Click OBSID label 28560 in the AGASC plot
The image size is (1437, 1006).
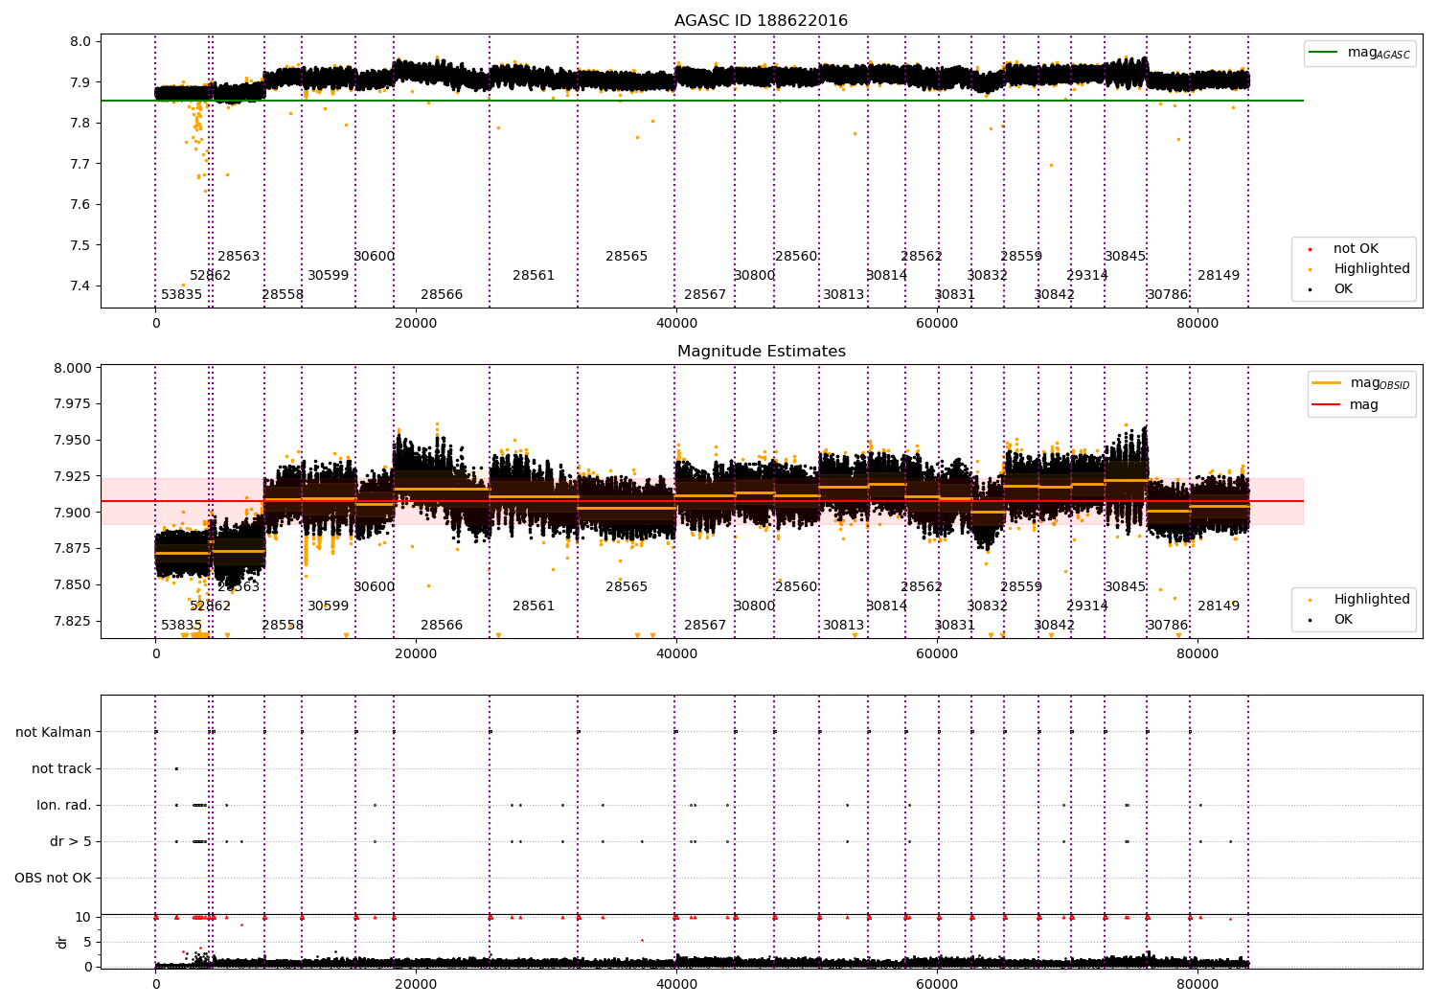pyautogui.click(x=796, y=257)
